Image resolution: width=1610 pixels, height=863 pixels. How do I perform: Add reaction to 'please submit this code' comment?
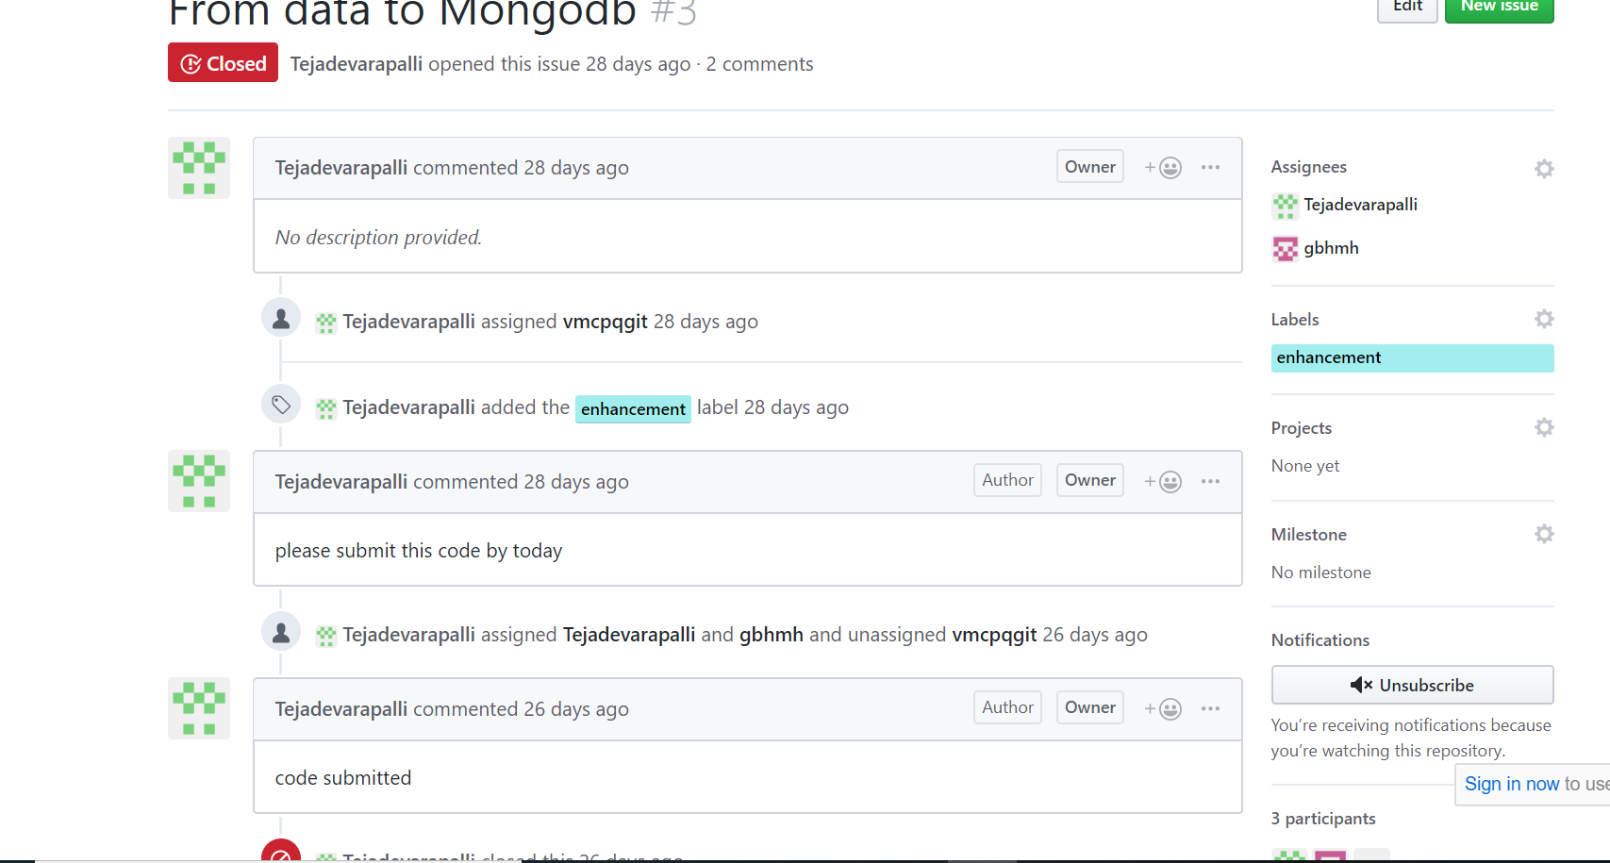pos(1163,482)
